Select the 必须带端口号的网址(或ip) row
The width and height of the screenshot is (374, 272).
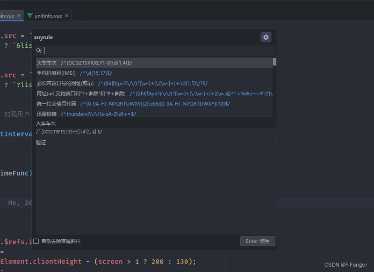154,84
